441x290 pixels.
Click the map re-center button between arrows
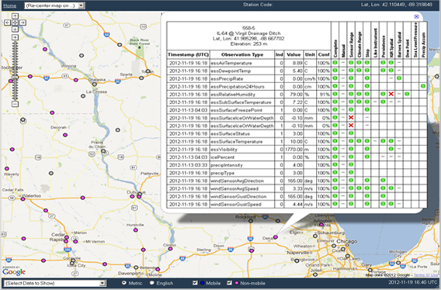(16, 23)
